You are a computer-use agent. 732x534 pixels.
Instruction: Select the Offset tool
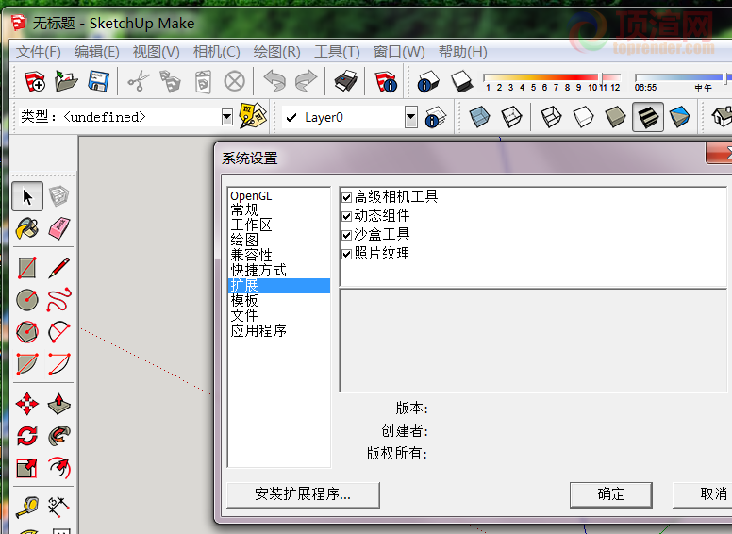tap(59, 468)
